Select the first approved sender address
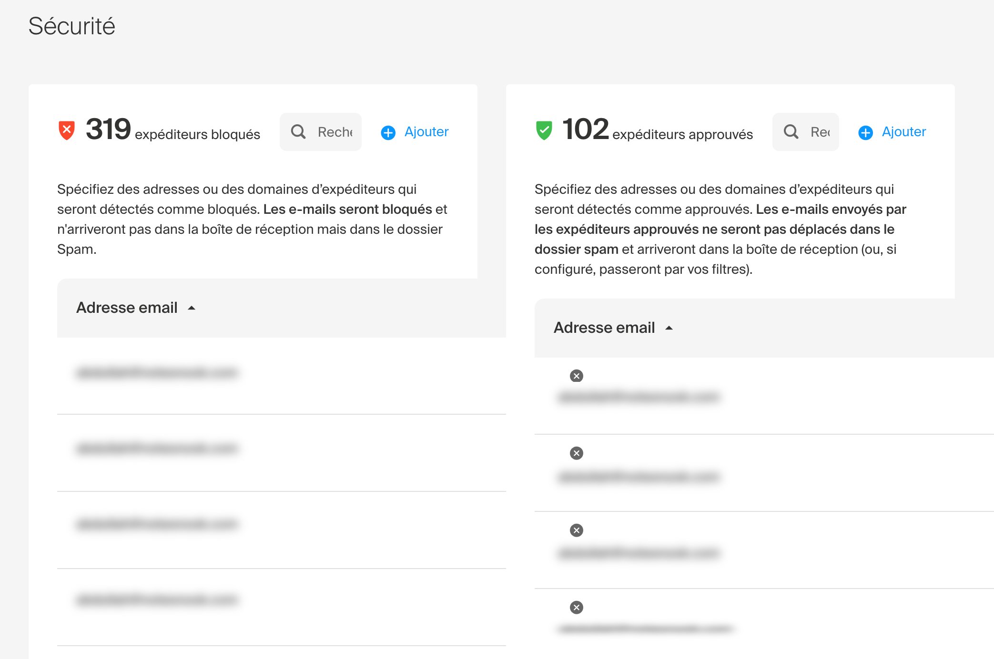This screenshot has width=994, height=659. [639, 397]
